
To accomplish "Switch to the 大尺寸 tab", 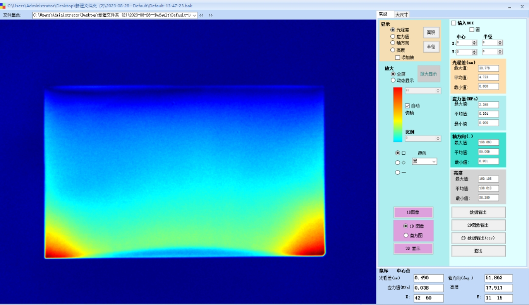I will tap(401, 14).
